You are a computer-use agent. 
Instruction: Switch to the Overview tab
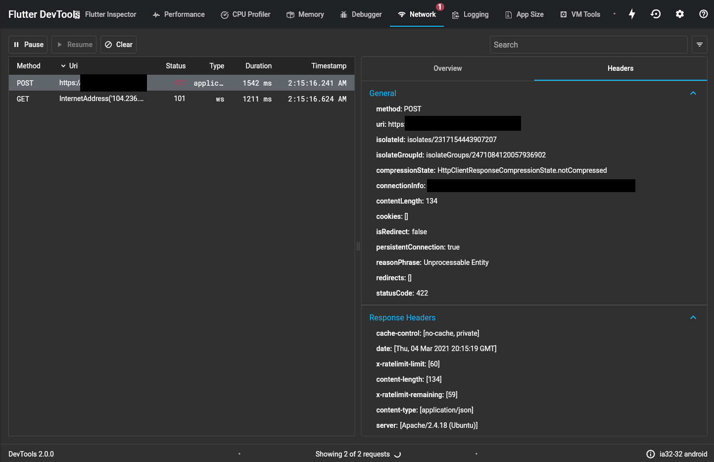point(447,68)
